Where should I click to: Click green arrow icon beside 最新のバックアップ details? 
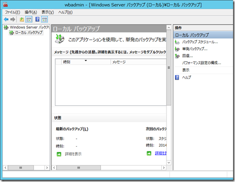coord(59,154)
